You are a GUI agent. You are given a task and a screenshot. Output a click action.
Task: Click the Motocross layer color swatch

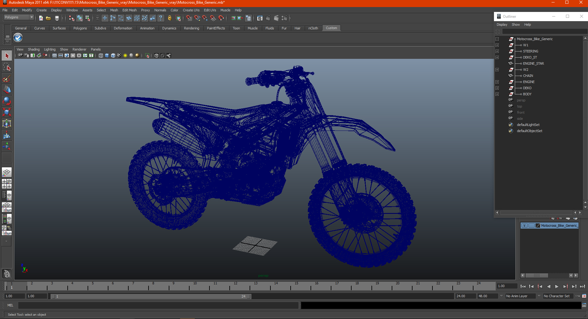coord(538,226)
